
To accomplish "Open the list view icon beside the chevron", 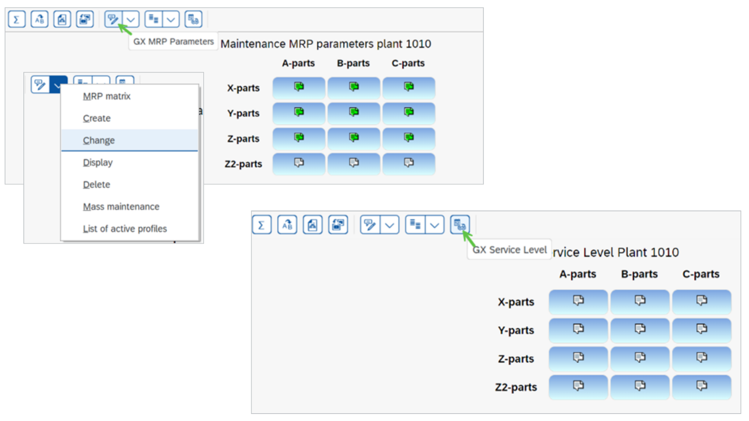I will point(153,19).
